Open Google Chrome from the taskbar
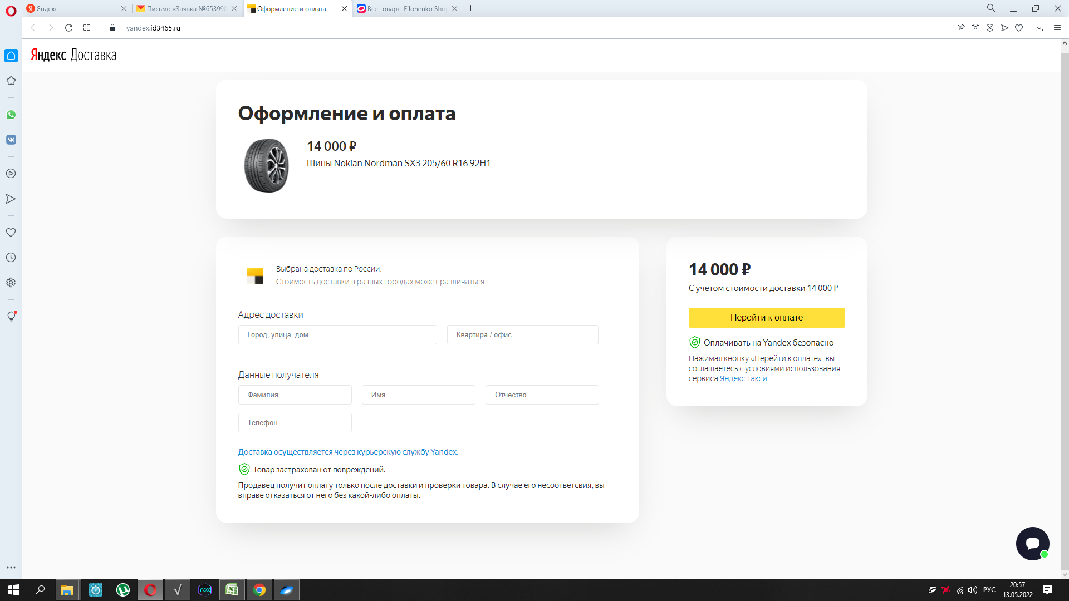This screenshot has width=1069, height=601. [259, 590]
